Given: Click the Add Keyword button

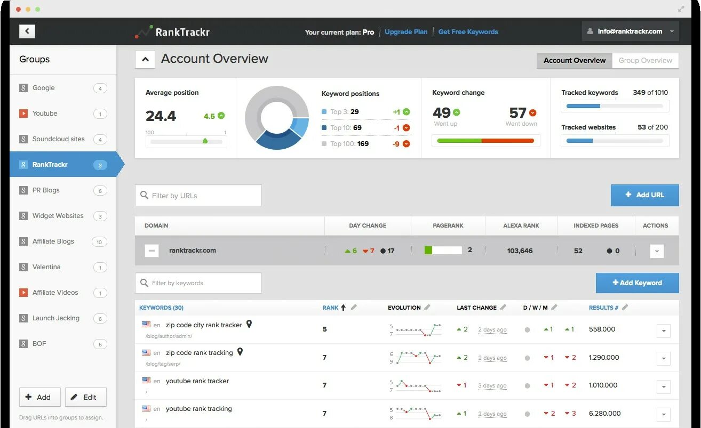Looking at the screenshot, I should coord(637,283).
